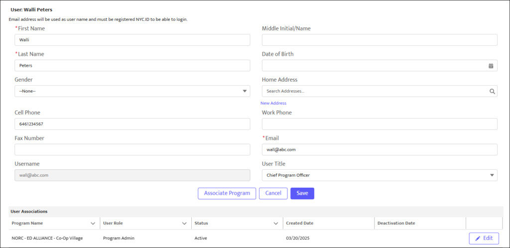
Task: Open the Program Name column sort menu chevron
Action: [x=93, y=223]
